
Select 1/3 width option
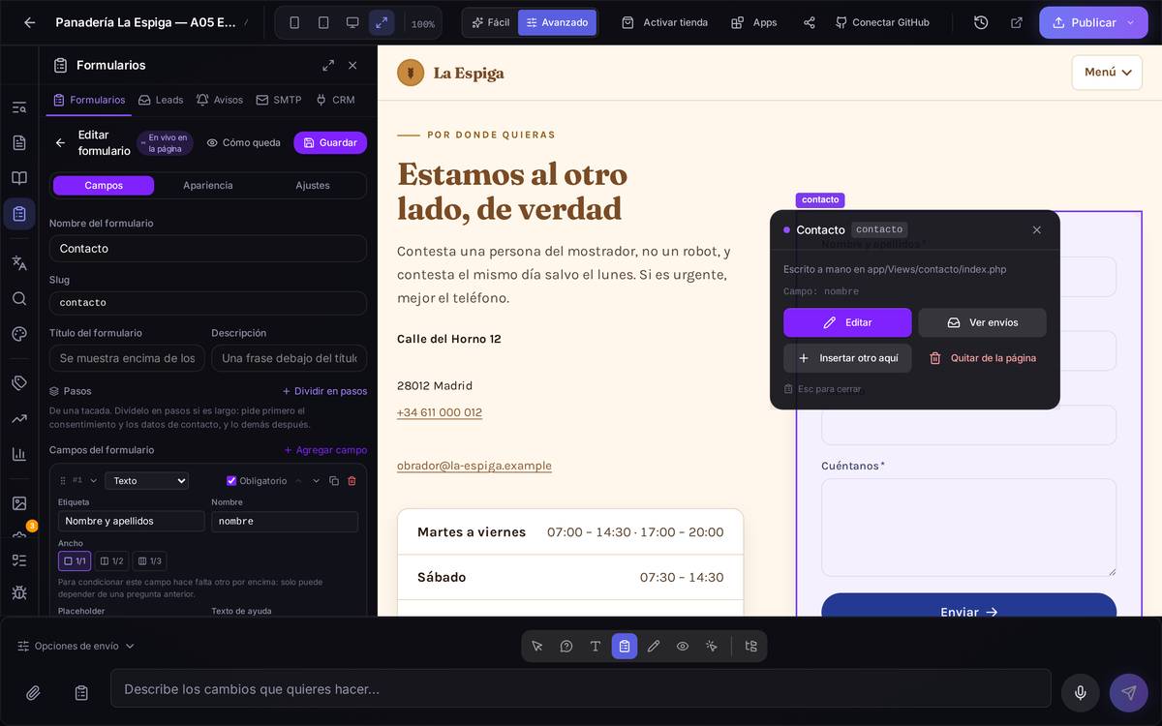(149, 560)
